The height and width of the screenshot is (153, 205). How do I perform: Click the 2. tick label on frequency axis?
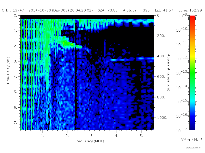(67, 136)
